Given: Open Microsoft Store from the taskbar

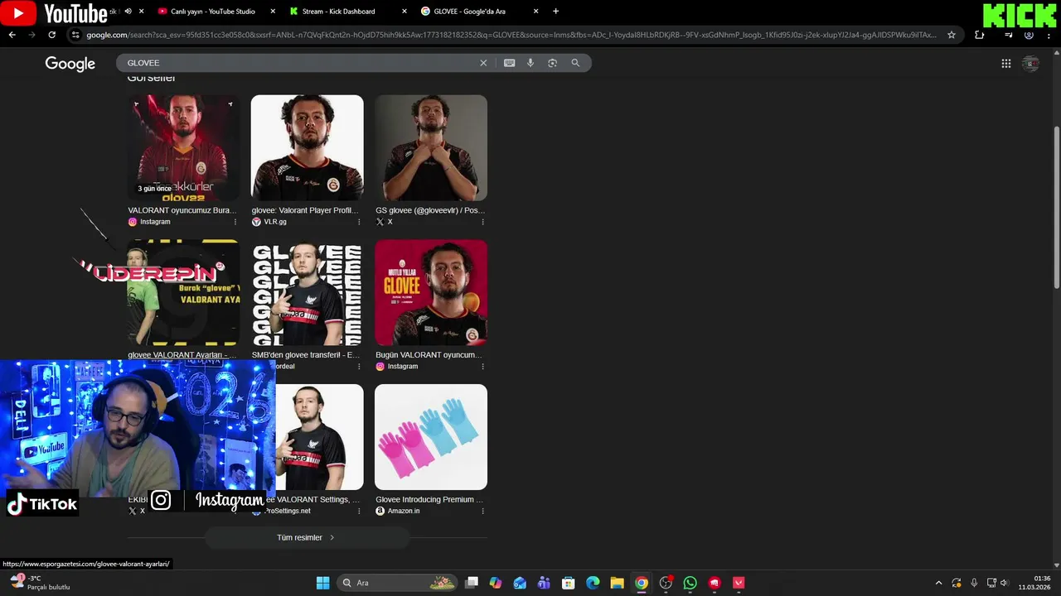Looking at the screenshot, I should point(568,583).
